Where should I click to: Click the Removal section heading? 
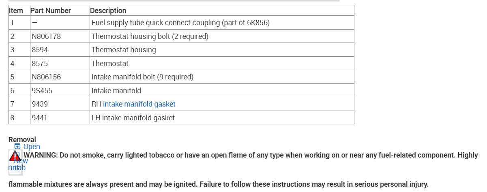pos(22,140)
